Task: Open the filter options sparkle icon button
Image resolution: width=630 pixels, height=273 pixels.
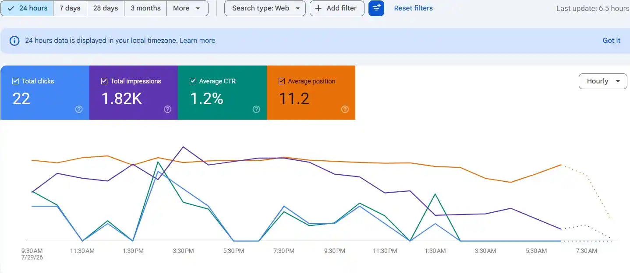Action: pos(376,8)
